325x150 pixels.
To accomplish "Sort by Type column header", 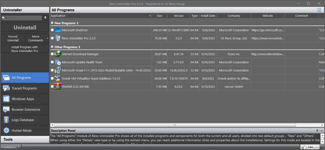I will pos(195,16).
